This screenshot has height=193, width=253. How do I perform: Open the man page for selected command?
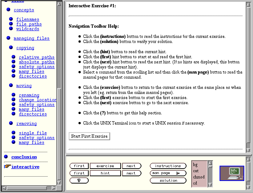(x=168, y=173)
